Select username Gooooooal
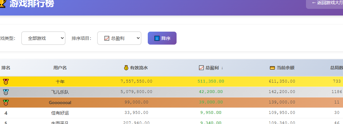 click(60, 102)
